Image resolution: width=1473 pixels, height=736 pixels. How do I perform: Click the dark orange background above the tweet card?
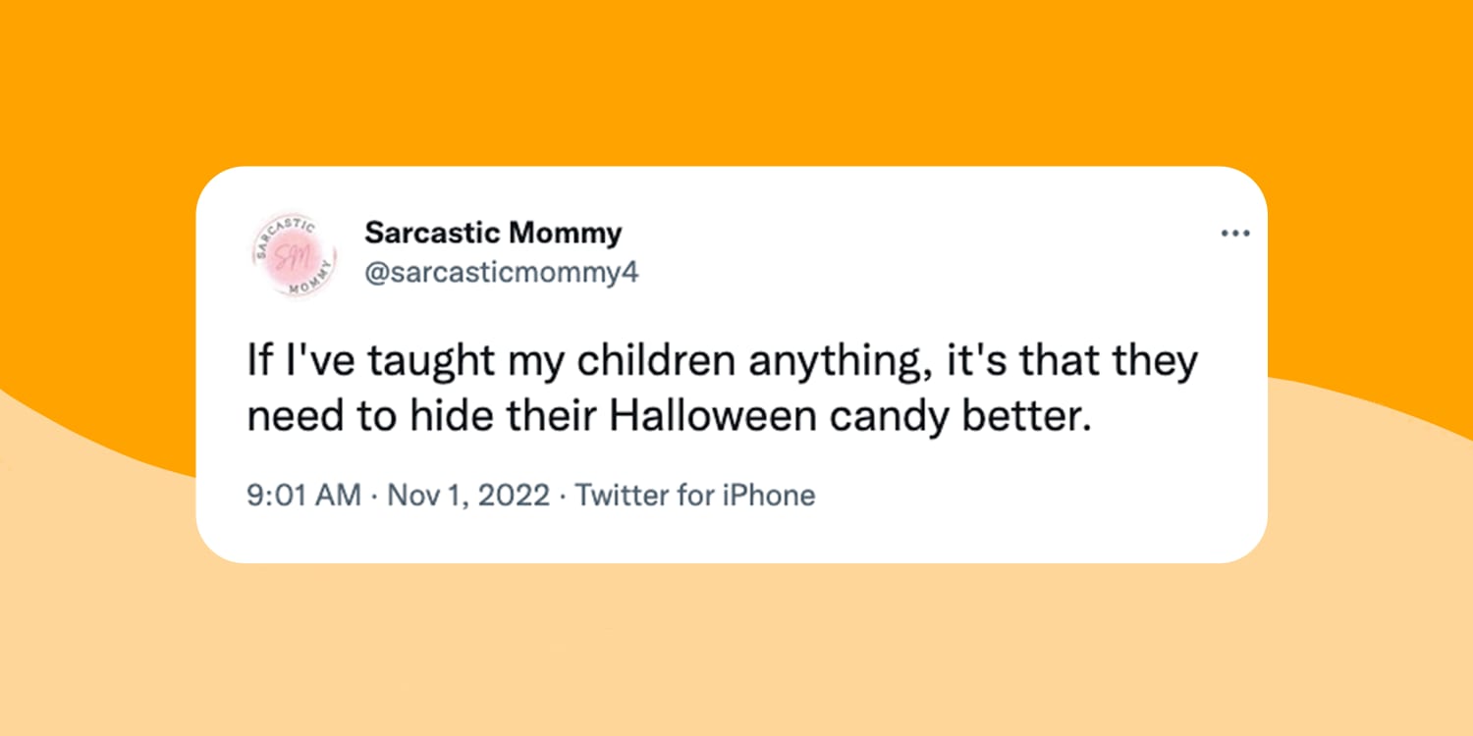click(x=736, y=79)
